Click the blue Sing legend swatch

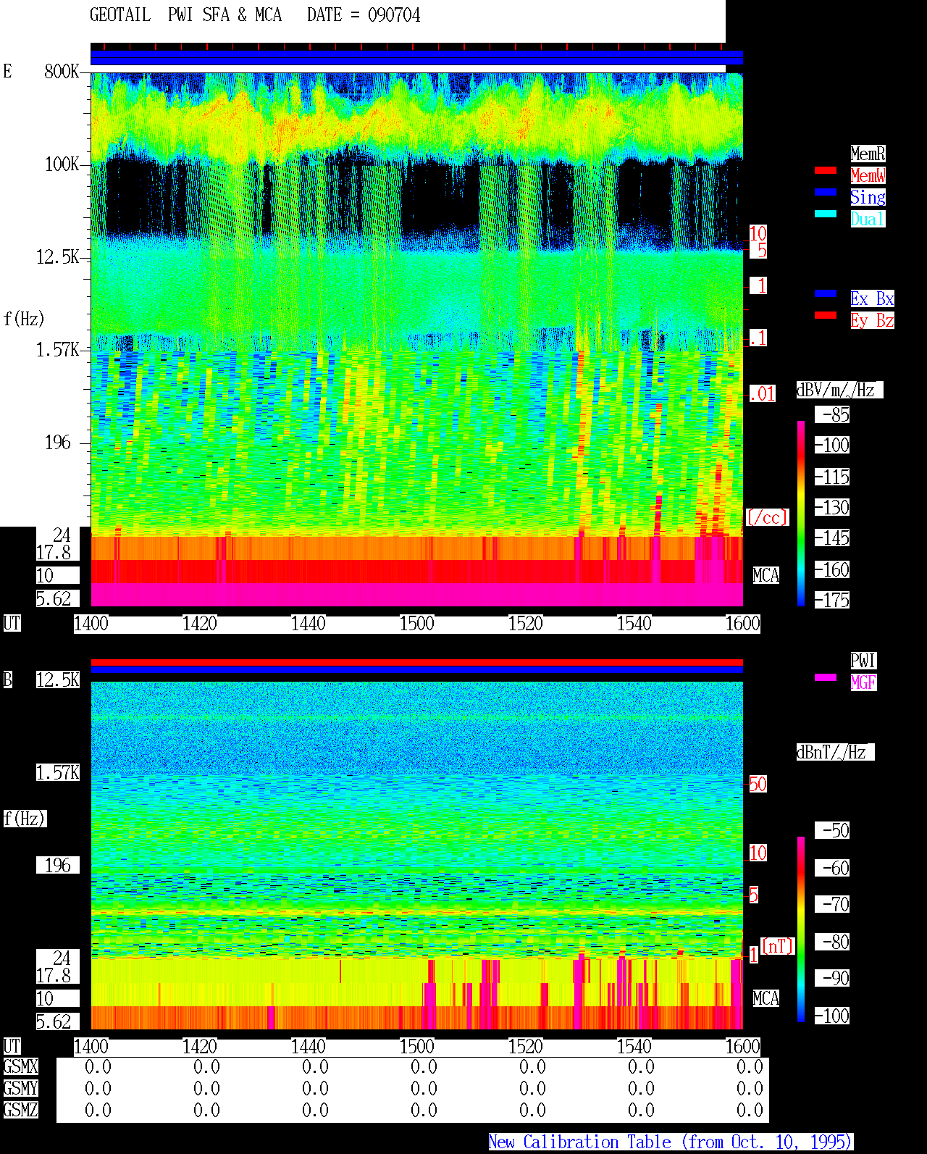826,192
